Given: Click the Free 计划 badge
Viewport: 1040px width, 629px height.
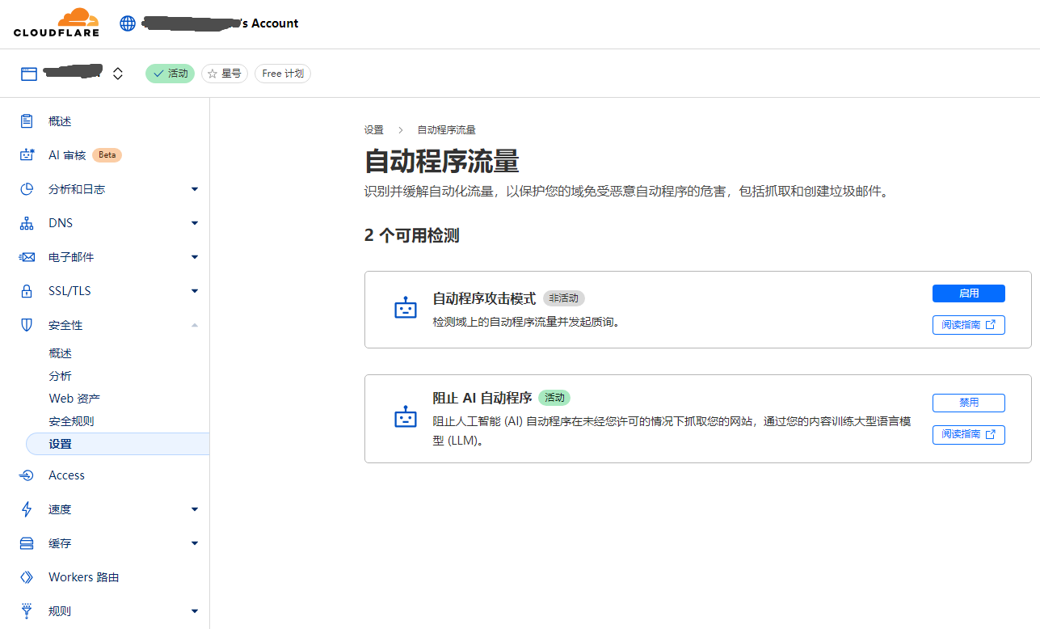Looking at the screenshot, I should [283, 74].
